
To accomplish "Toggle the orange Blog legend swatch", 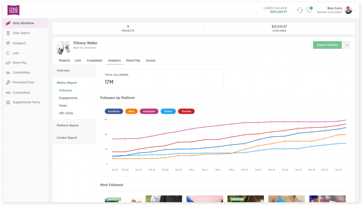I will tap(132, 111).
